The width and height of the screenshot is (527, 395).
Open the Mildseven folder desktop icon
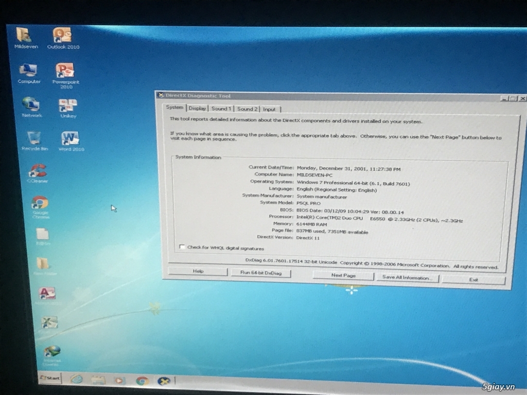26,38
